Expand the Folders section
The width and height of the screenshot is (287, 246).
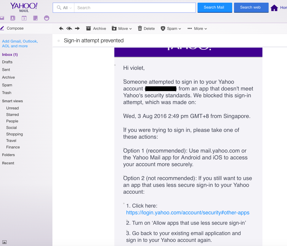coord(8,155)
